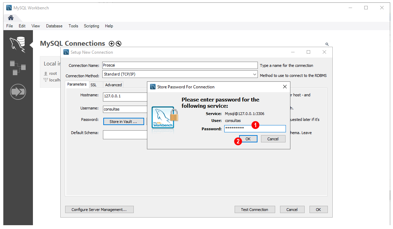The width and height of the screenshot is (393, 229).
Task: Click OK in Setup New Connection window
Action: (x=318, y=210)
